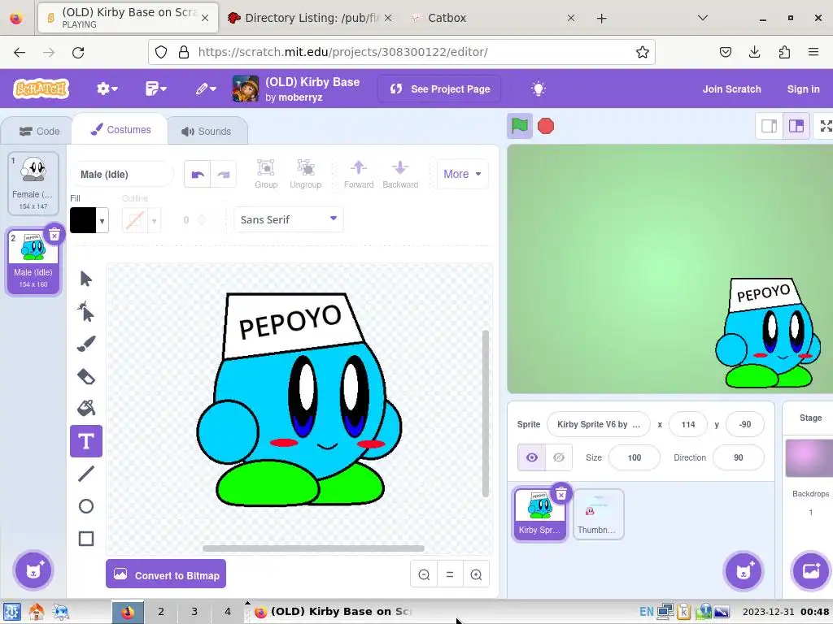The width and height of the screenshot is (833, 624).
Task: Click the sprite Size field
Action: coord(635,457)
